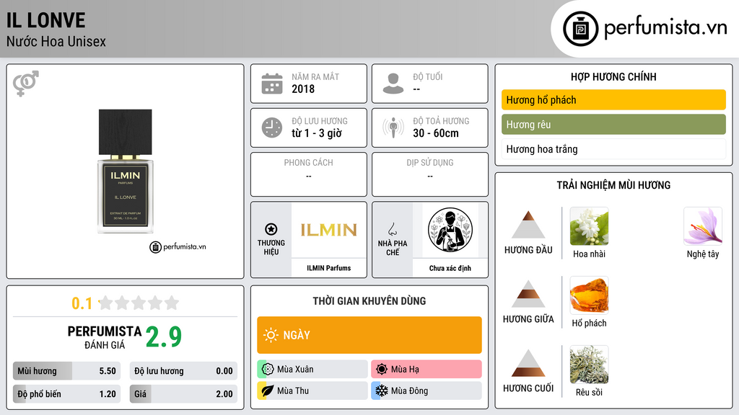Click the Hợp hương chính heading

point(613,76)
